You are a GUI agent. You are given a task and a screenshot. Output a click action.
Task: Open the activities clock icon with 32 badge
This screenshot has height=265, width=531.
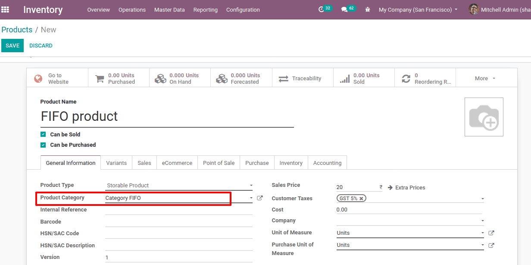coord(321,9)
